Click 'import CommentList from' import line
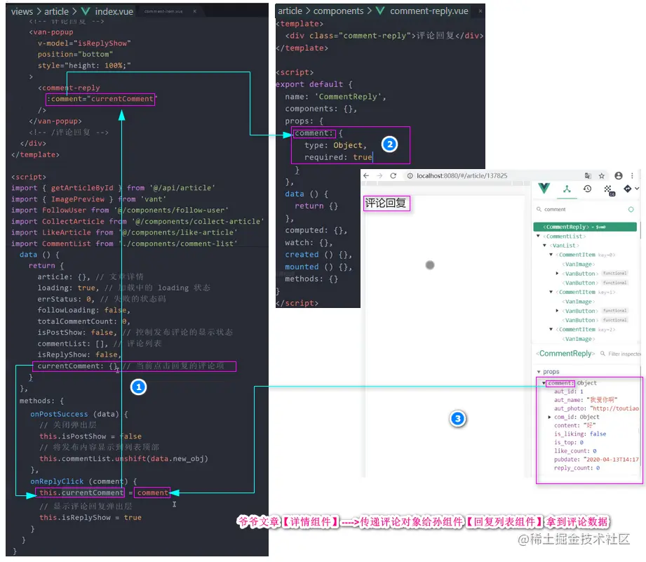Screen dimensions: 646x562 pos(124,244)
